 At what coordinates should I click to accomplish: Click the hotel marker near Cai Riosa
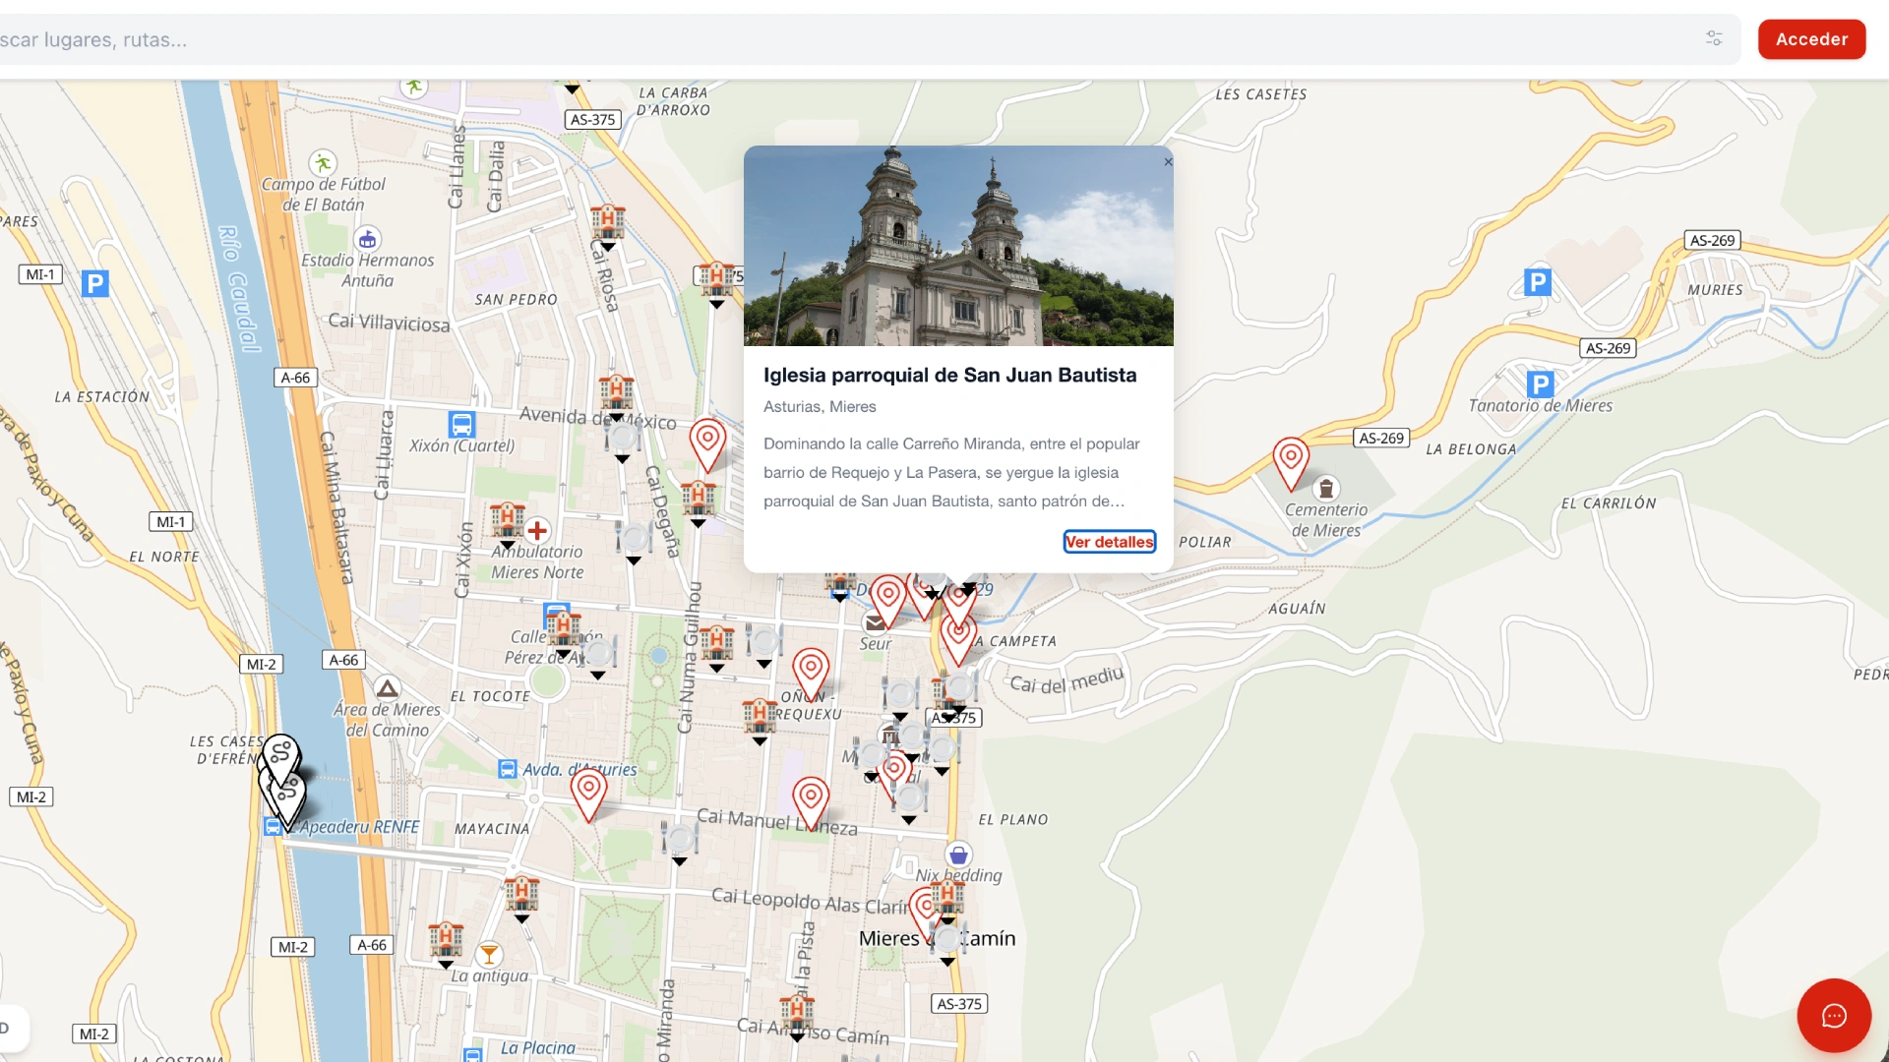pos(607,224)
